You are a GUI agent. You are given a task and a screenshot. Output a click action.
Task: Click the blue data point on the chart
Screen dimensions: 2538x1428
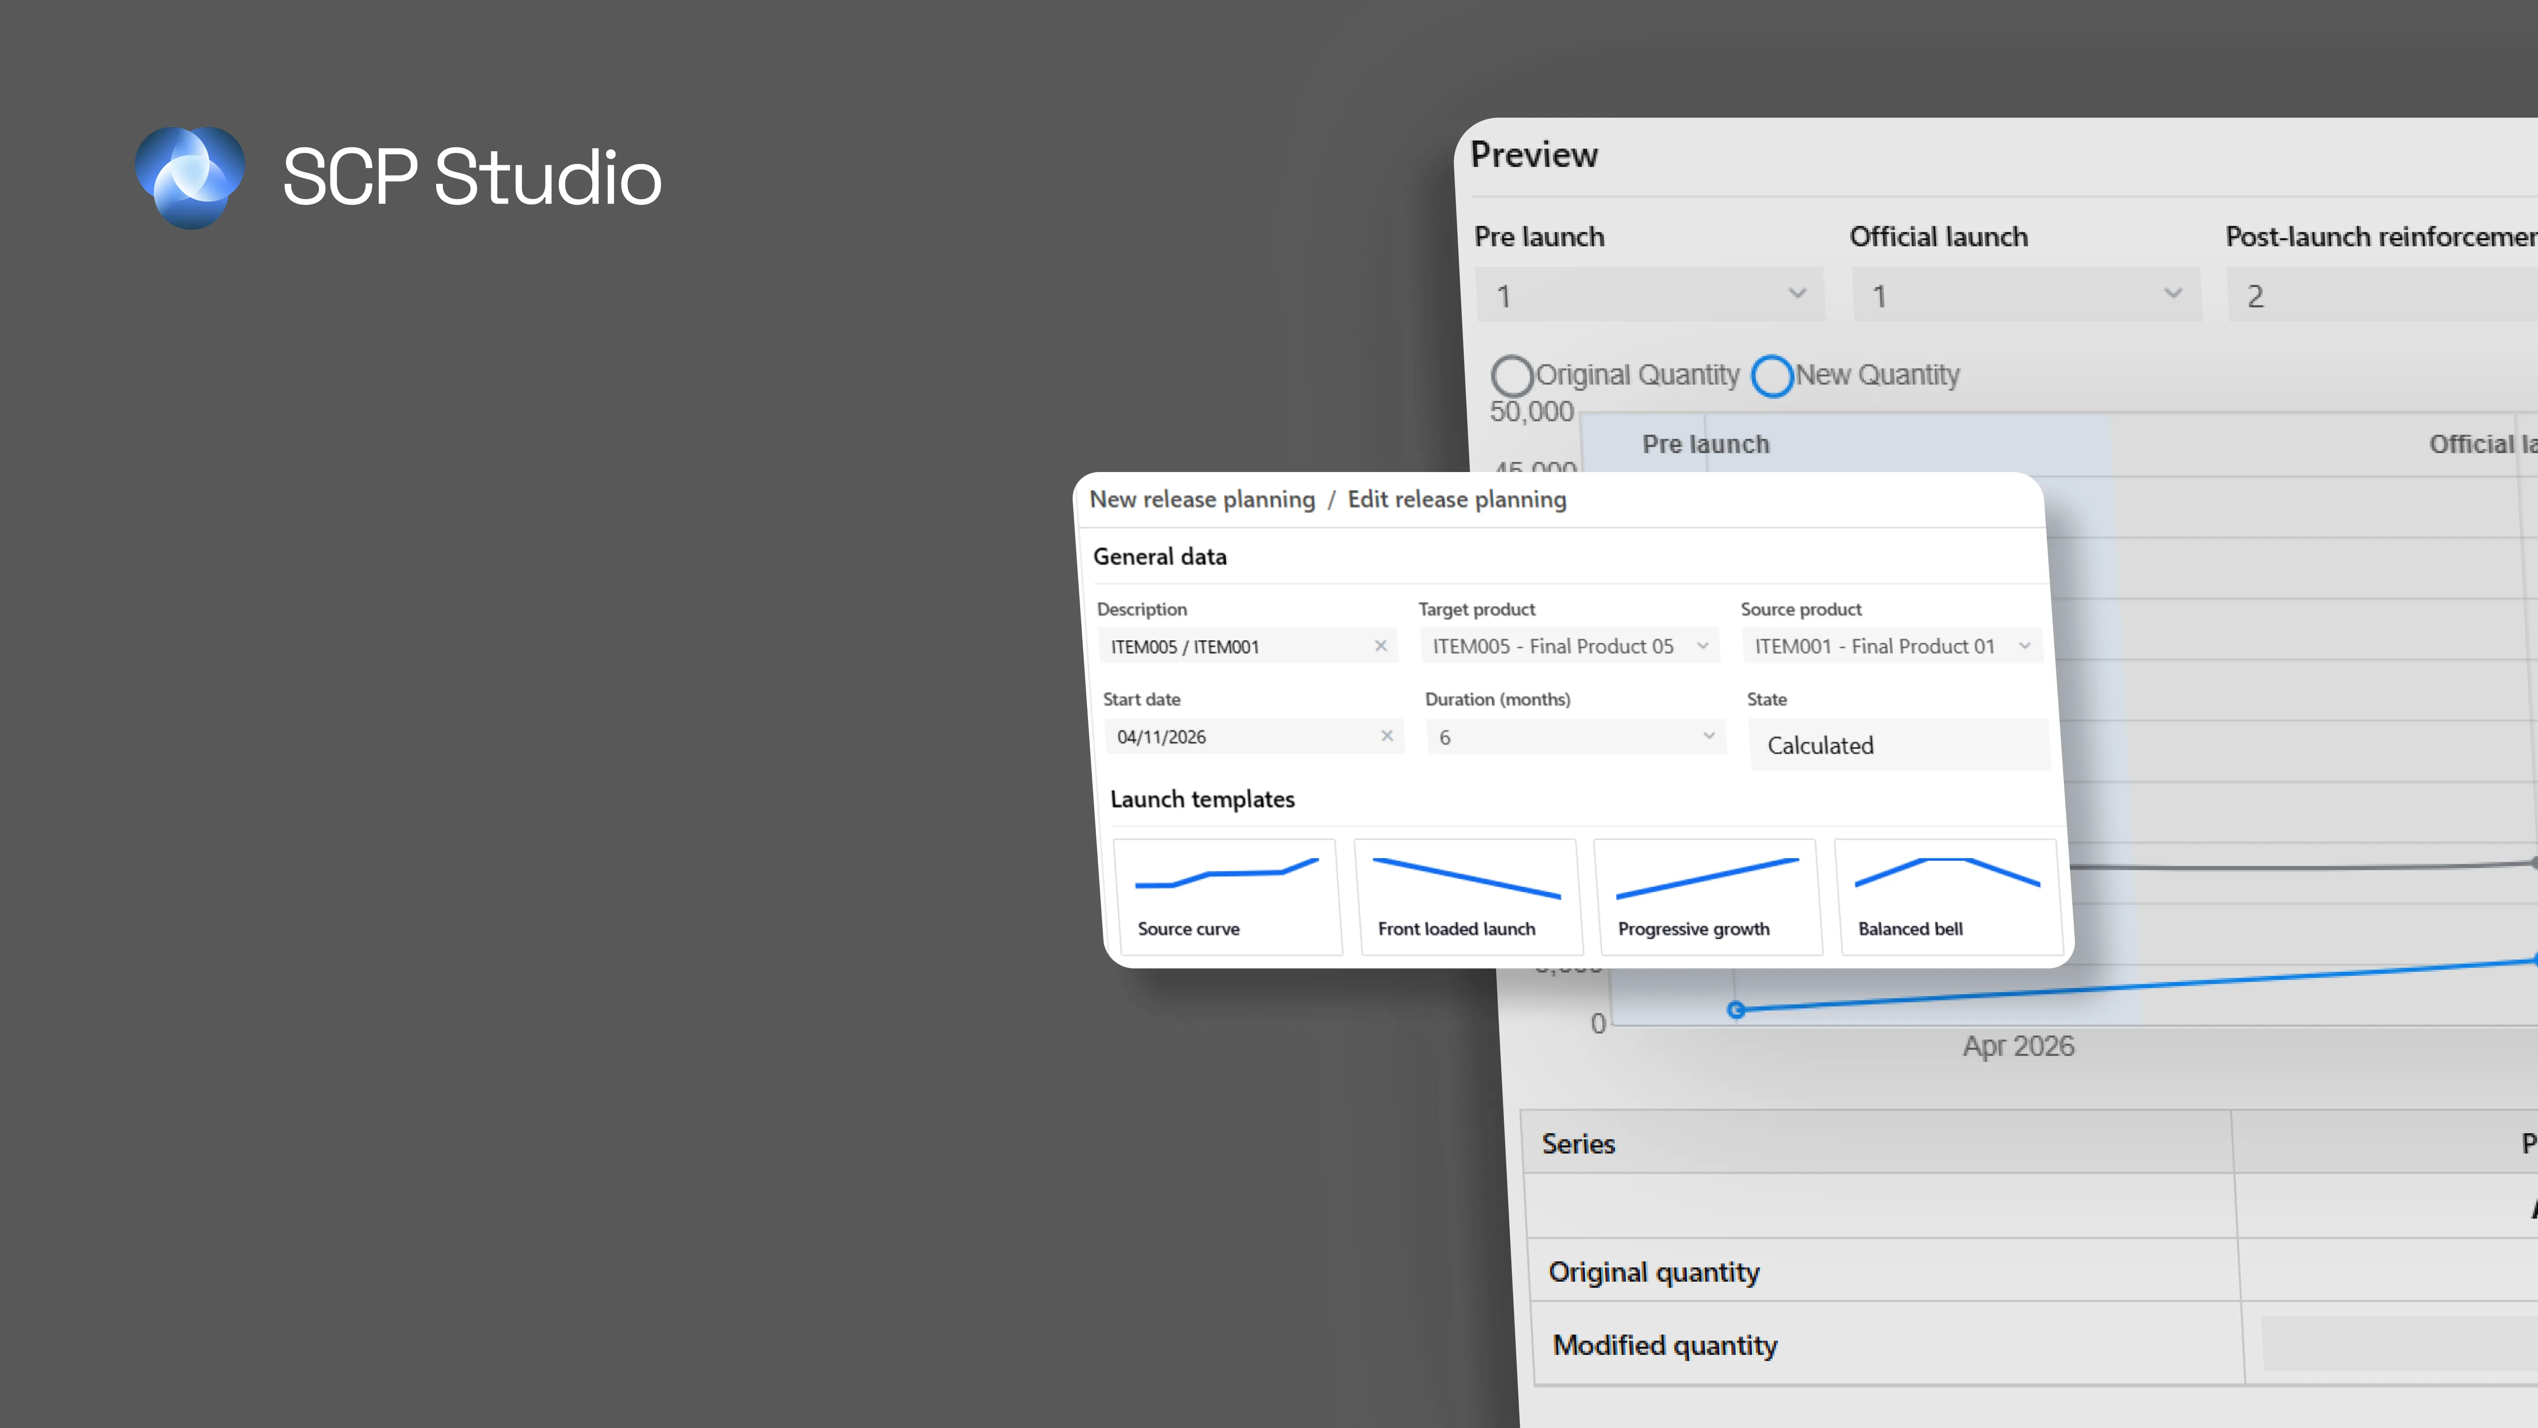tap(1736, 1009)
